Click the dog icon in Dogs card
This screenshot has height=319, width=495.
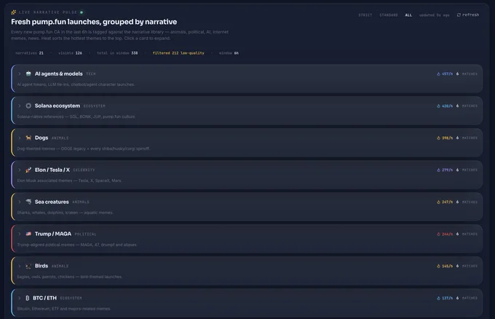[28, 138]
